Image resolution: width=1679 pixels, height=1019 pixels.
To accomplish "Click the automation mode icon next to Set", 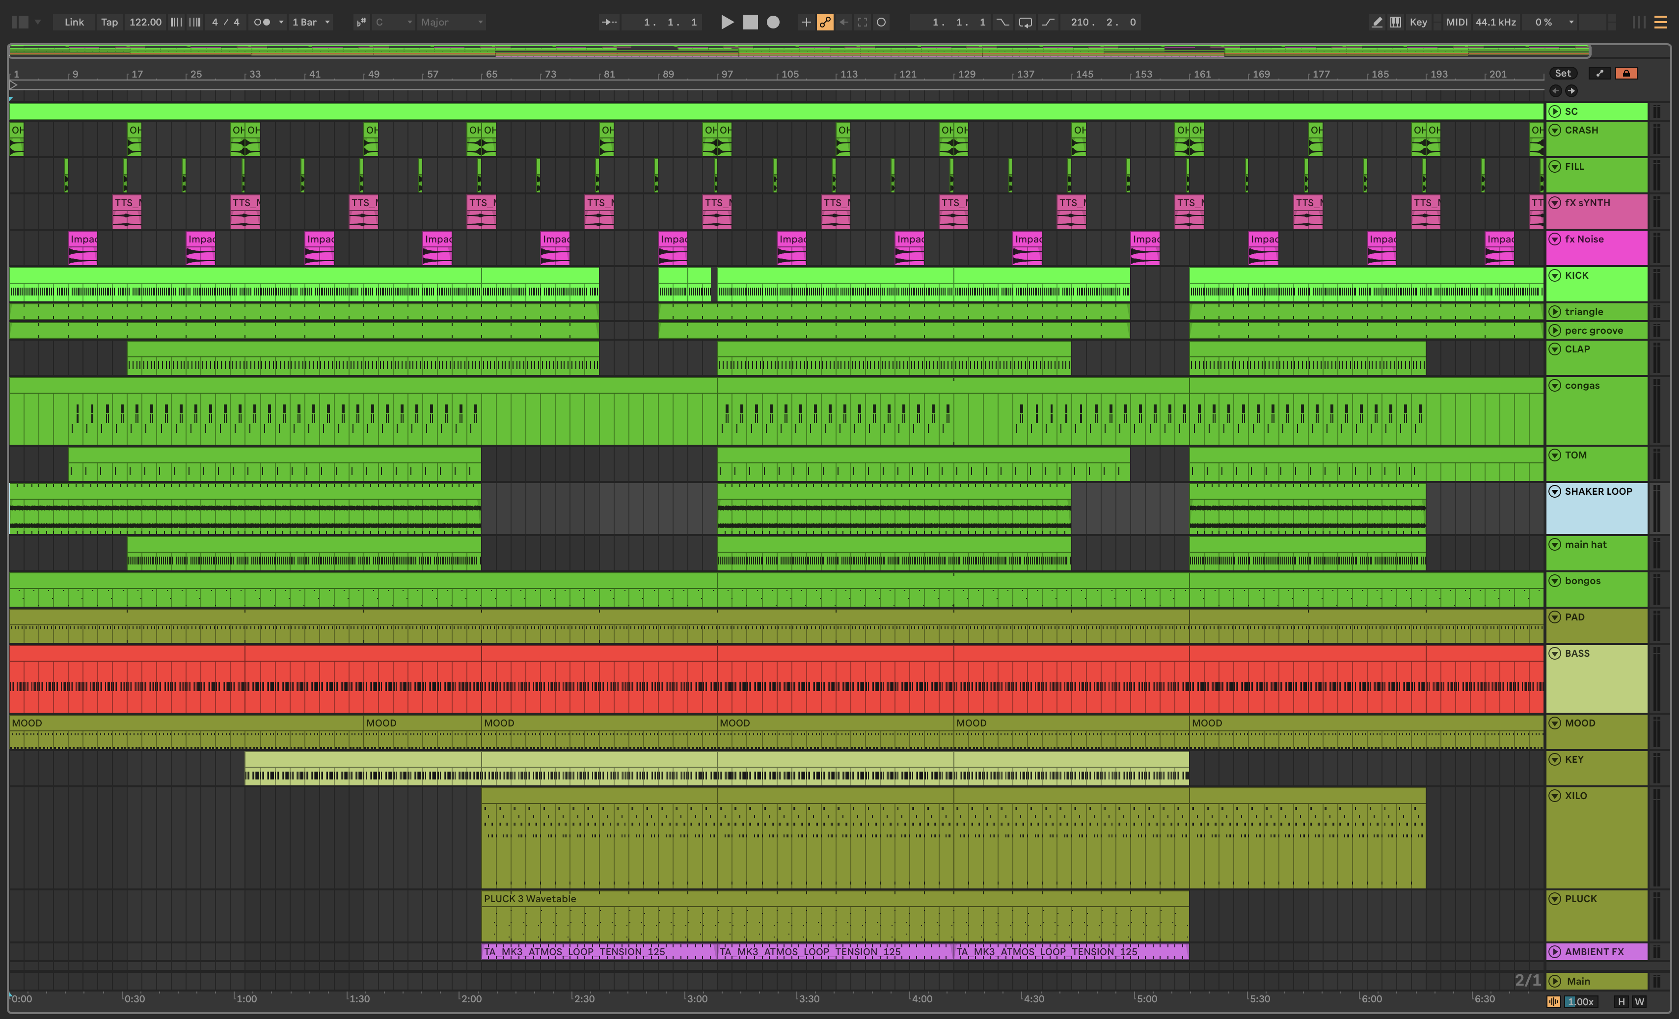I will 1599,73.
